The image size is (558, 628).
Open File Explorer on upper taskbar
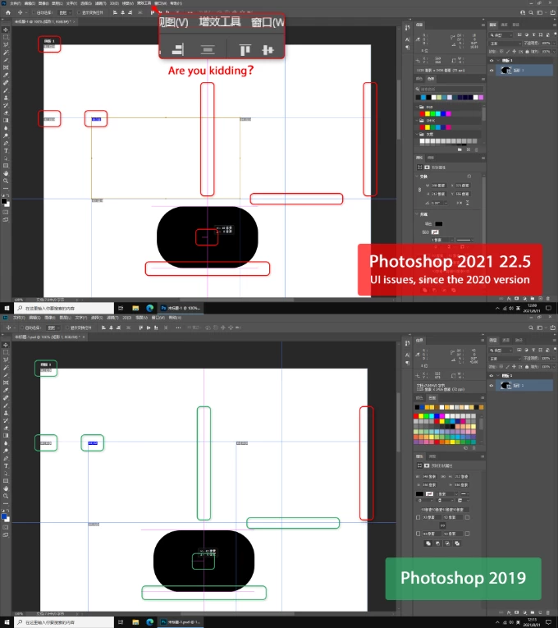click(x=135, y=308)
